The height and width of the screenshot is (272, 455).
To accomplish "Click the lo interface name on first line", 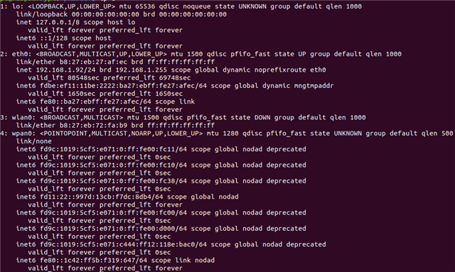I will [x=16, y=6].
